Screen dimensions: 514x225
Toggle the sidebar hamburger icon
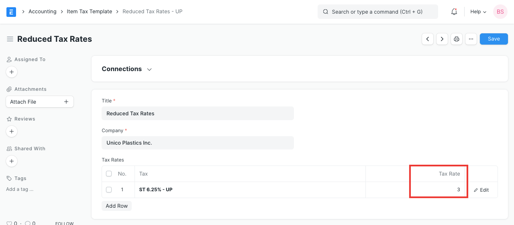coord(10,39)
